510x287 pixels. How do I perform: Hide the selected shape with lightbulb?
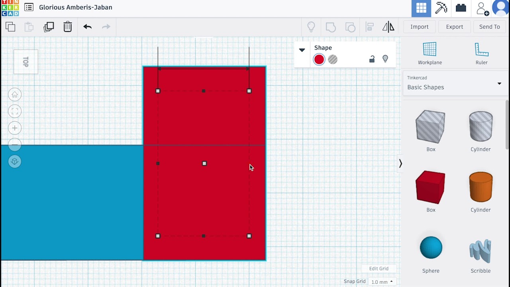point(385,59)
